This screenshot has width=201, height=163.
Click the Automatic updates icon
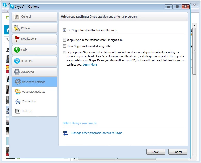pos(18,92)
